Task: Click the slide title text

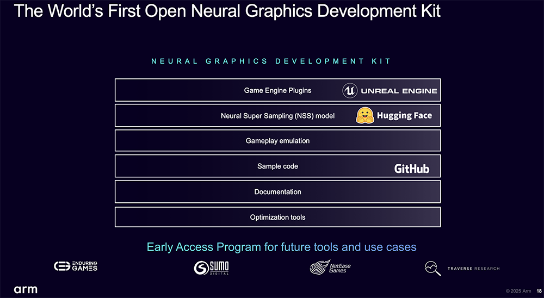Action: tap(227, 11)
